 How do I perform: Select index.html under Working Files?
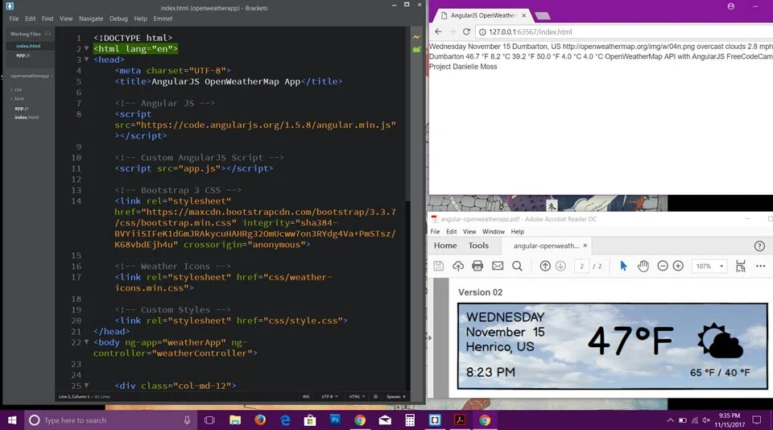tap(28, 46)
